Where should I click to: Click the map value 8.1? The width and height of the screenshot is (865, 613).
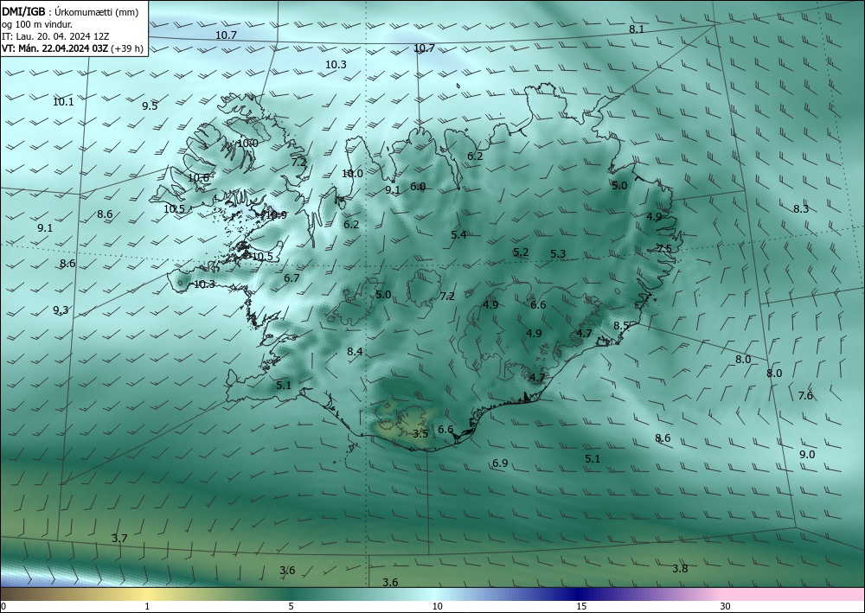point(637,29)
